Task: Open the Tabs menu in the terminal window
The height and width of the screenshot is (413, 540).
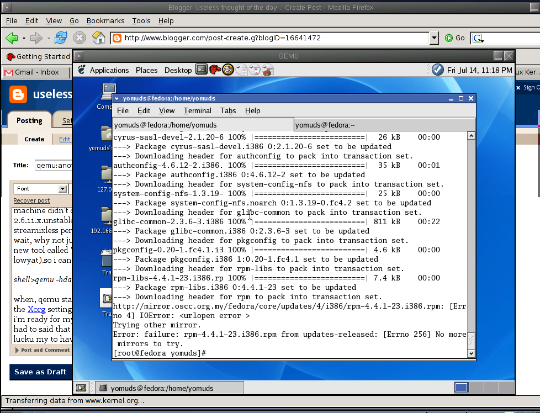Action: click(228, 110)
